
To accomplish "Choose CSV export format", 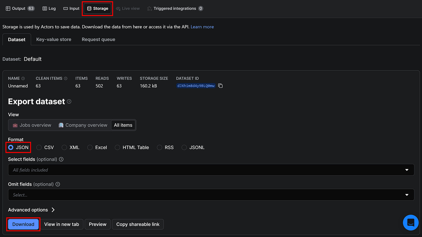I will 45,148.
